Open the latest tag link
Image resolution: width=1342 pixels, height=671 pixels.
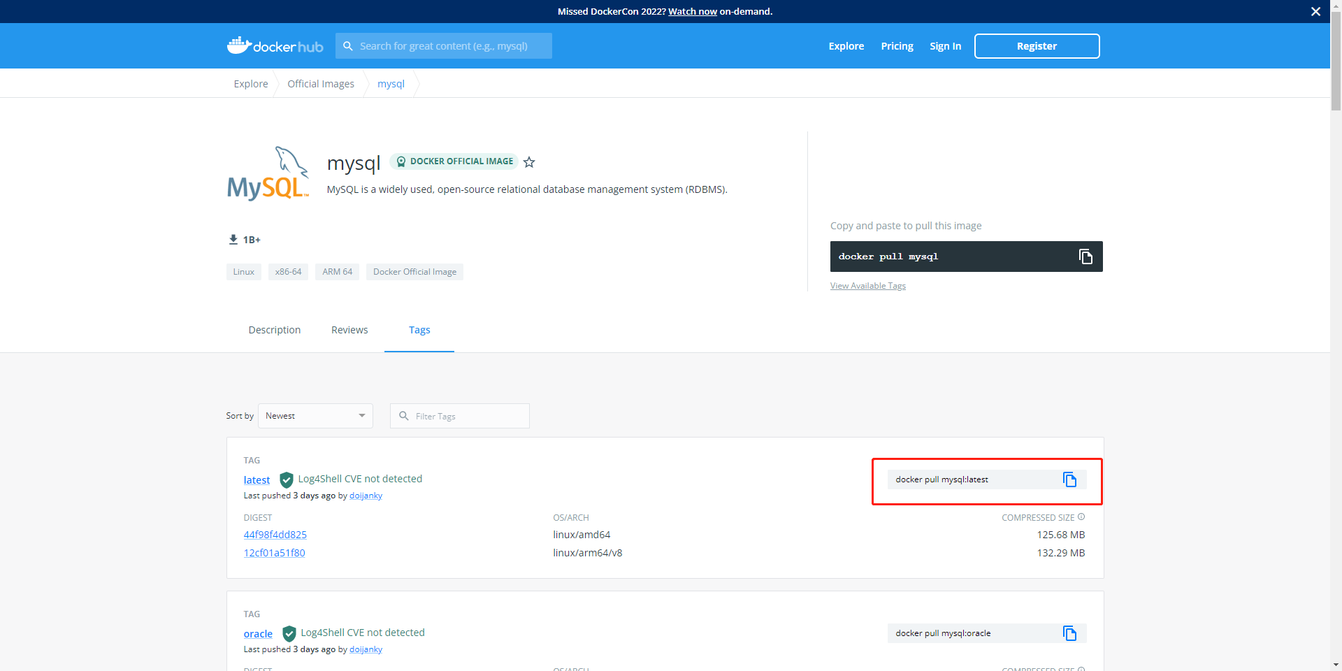257,480
